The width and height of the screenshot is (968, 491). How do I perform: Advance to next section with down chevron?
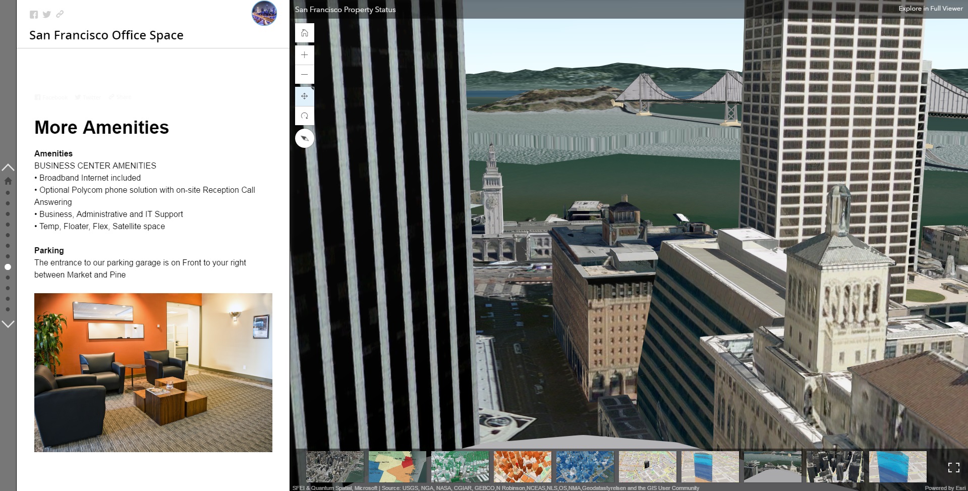tap(8, 324)
